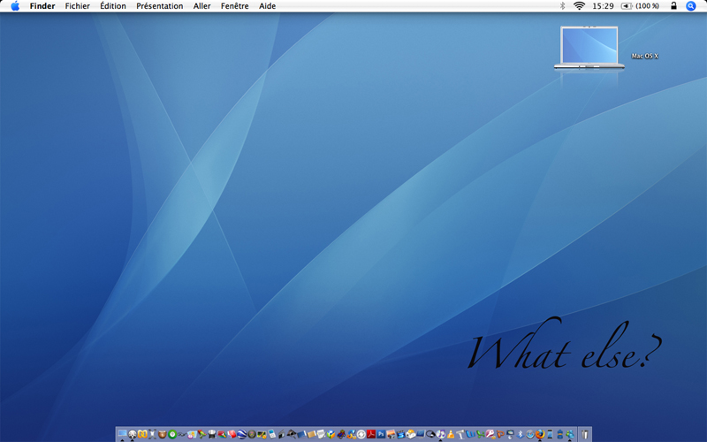Open the brown coconut icon in Dock
707x442 pixels.
click(x=163, y=434)
